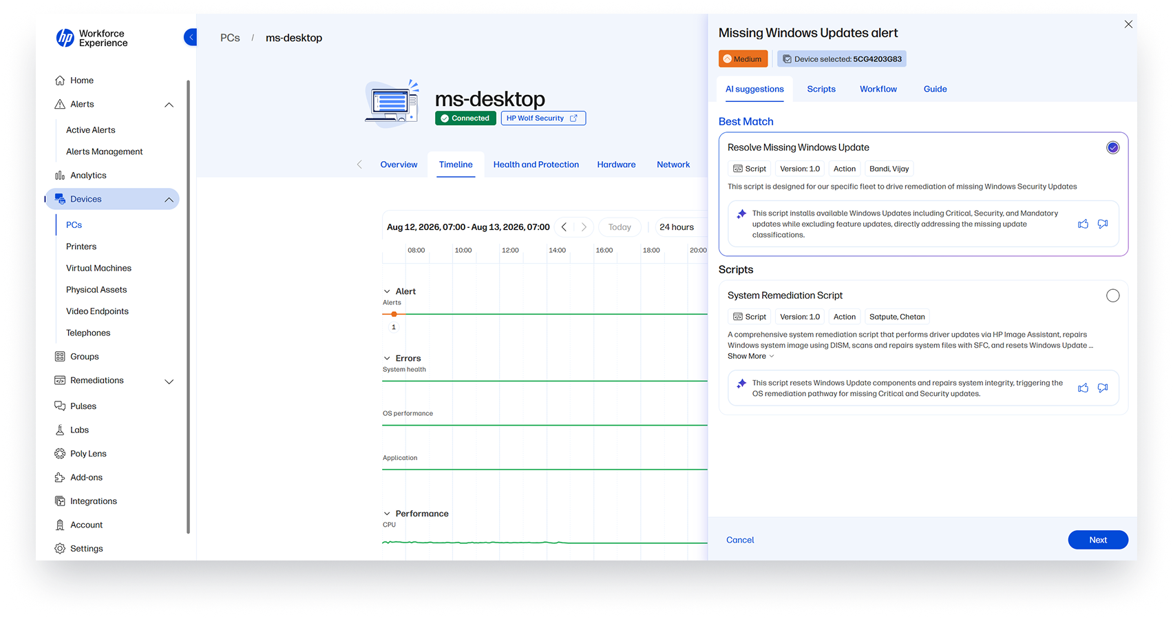Image resolution: width=1173 pixels, height=619 pixels.
Task: Click the Medium severity badge
Action: click(x=743, y=59)
